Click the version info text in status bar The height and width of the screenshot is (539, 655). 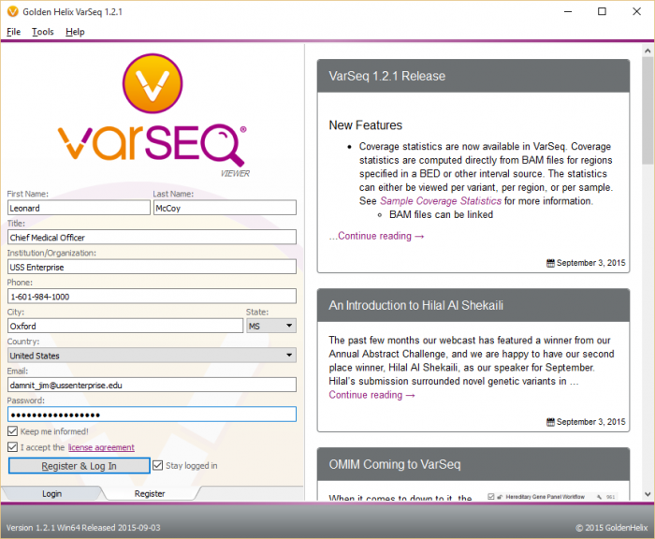[83, 527]
